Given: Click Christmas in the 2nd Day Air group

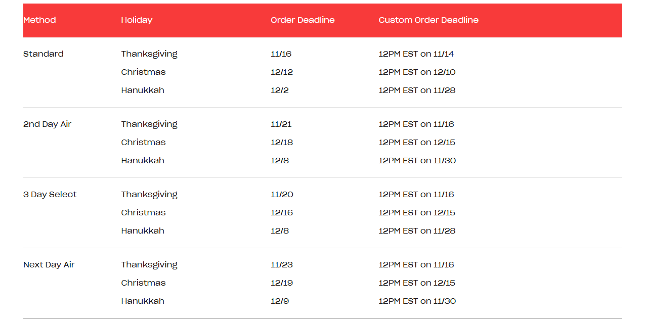Looking at the screenshot, I should coord(143,143).
